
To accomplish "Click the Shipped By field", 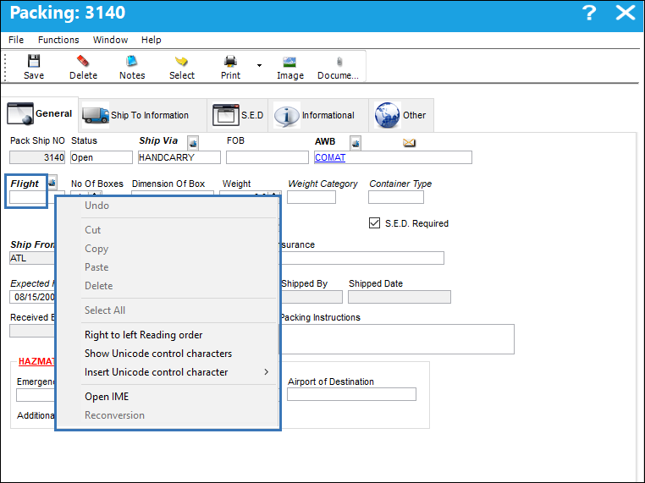I will 311,297.
